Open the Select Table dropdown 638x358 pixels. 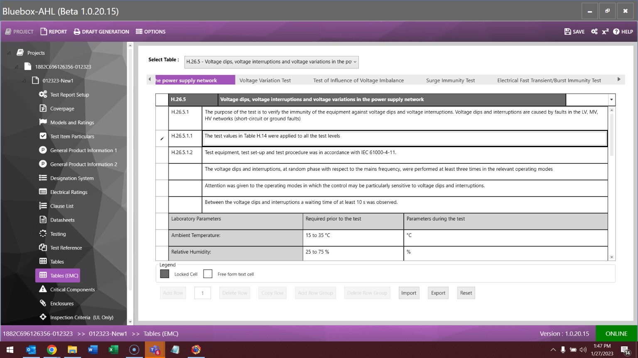[271, 62]
